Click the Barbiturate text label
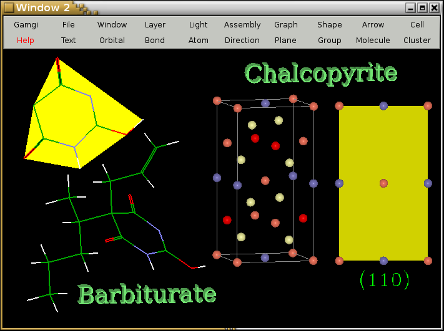This screenshot has width=444, height=331. [147, 294]
